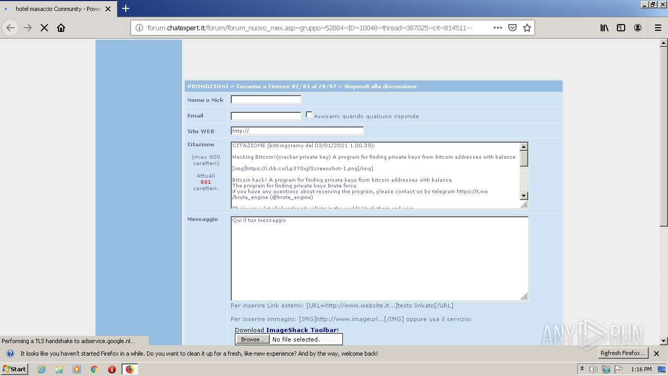The height and width of the screenshot is (376, 668).
Task: Show hidden system tray icons
Action: (x=582, y=369)
